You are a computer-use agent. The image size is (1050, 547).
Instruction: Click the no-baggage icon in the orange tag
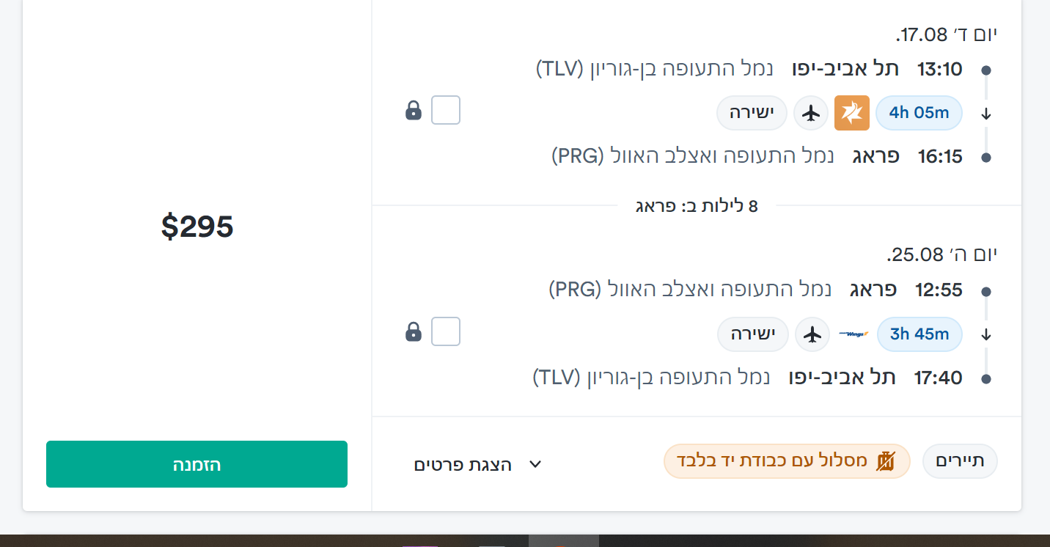tap(886, 461)
